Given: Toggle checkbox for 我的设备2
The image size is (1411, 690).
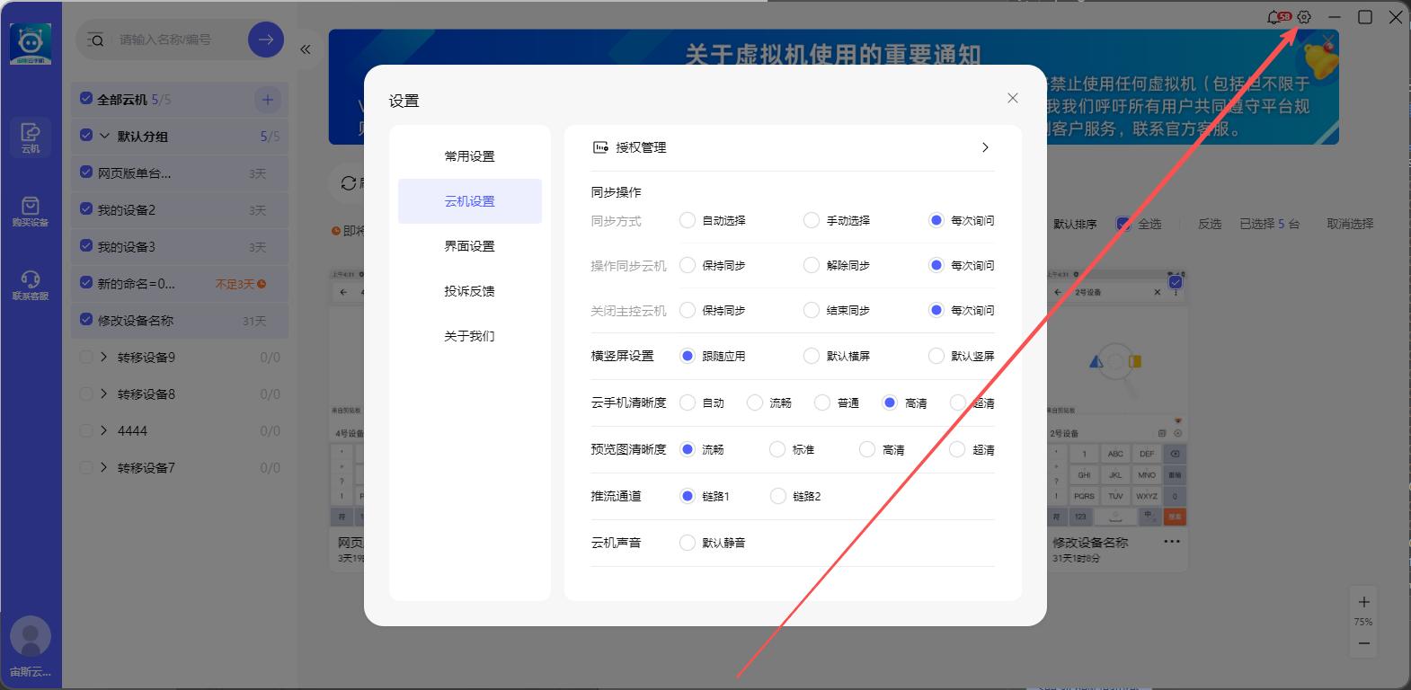Looking at the screenshot, I should (x=86, y=208).
